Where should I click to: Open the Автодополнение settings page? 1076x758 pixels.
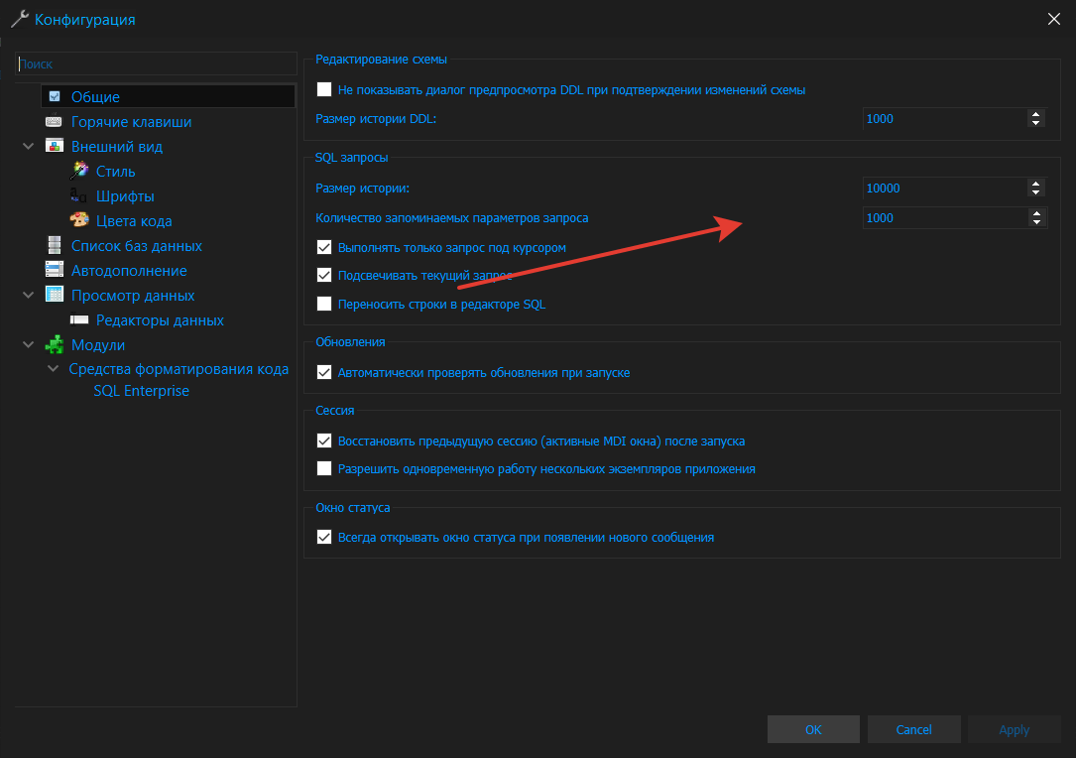tap(129, 271)
